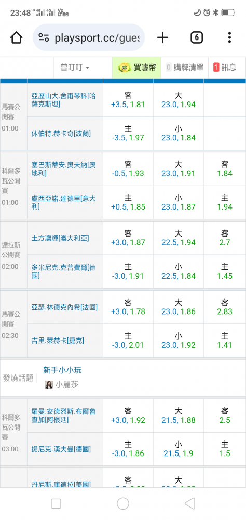The image size is (246, 520).
Task: Open the 購牌清單 tab
Action: click(x=185, y=68)
